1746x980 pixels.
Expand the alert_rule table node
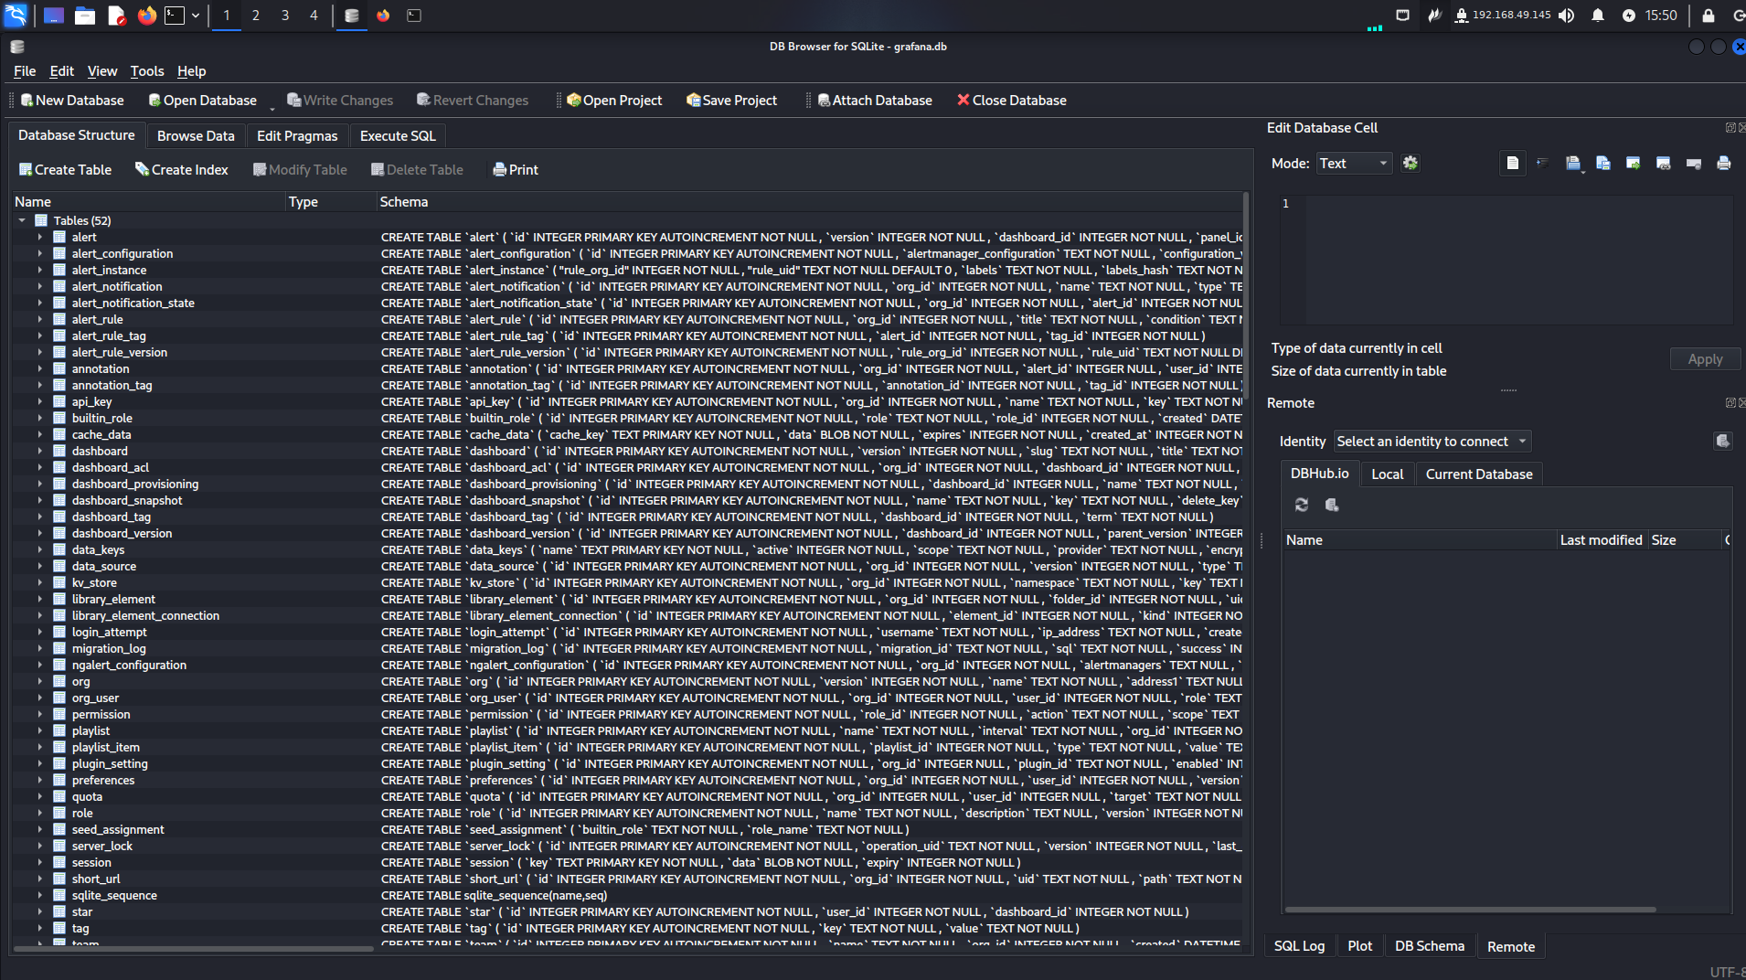point(40,319)
